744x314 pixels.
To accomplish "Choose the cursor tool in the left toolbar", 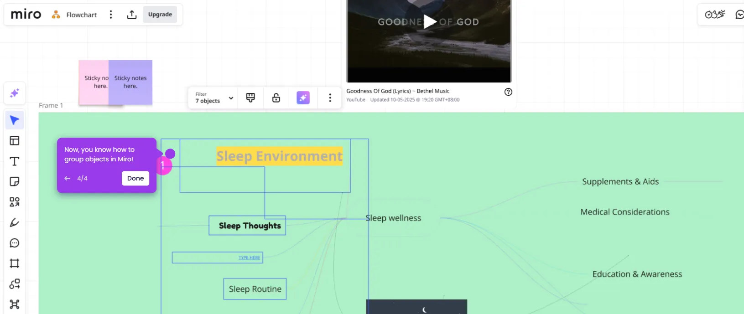I will click(x=15, y=120).
